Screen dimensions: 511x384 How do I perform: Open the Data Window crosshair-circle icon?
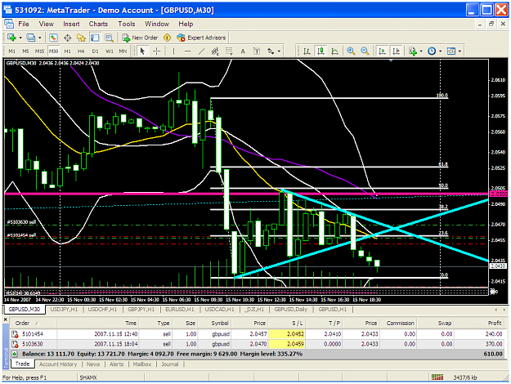pyautogui.click(x=68, y=38)
